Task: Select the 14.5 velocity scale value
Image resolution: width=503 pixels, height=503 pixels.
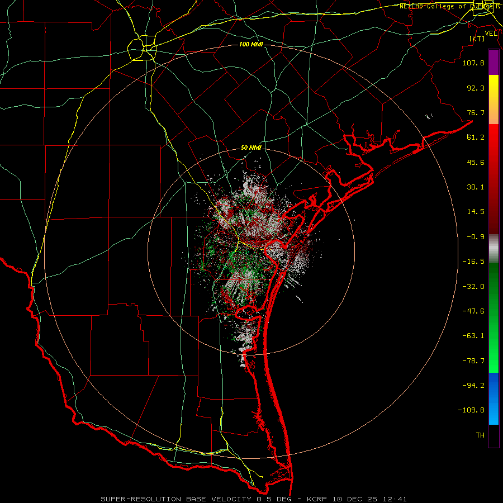Action: coord(476,212)
